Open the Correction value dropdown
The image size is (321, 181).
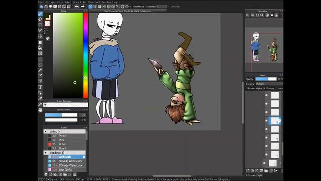click(x=162, y=7)
